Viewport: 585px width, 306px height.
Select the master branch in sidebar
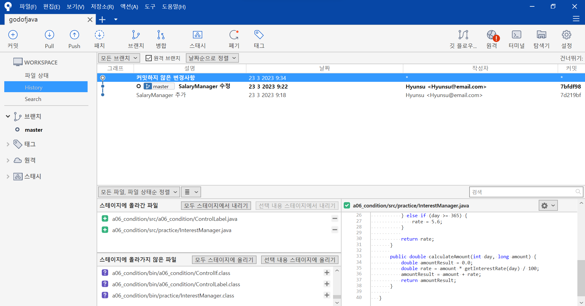[x=34, y=130]
